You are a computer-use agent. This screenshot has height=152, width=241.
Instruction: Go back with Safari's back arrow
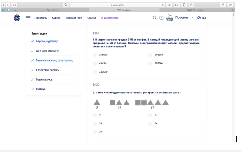pos(3,5)
